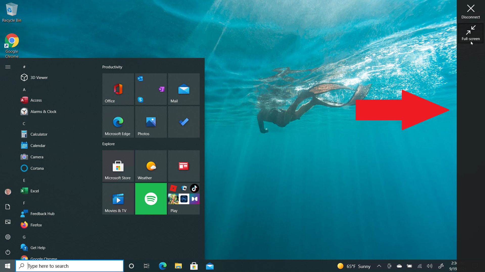Viewport: 485px width, 272px height.
Task: Click the 'E' letter group header
Action: pos(24,180)
